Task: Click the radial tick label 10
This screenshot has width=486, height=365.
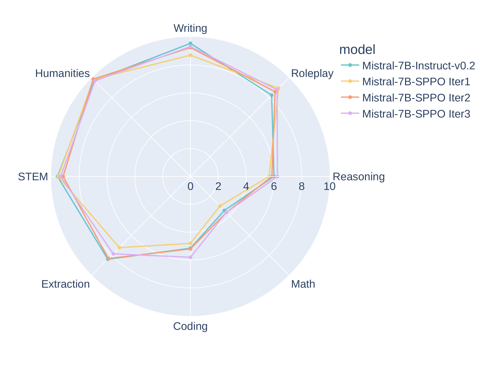Action: [329, 187]
